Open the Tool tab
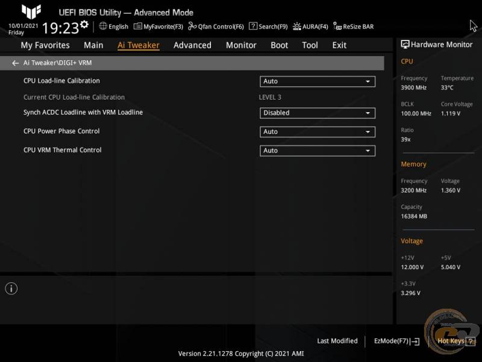The image size is (482, 362). tap(310, 45)
